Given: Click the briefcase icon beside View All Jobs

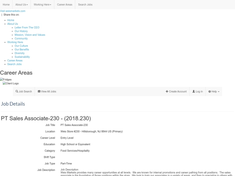Looking at the screenshot, I should point(39,91).
